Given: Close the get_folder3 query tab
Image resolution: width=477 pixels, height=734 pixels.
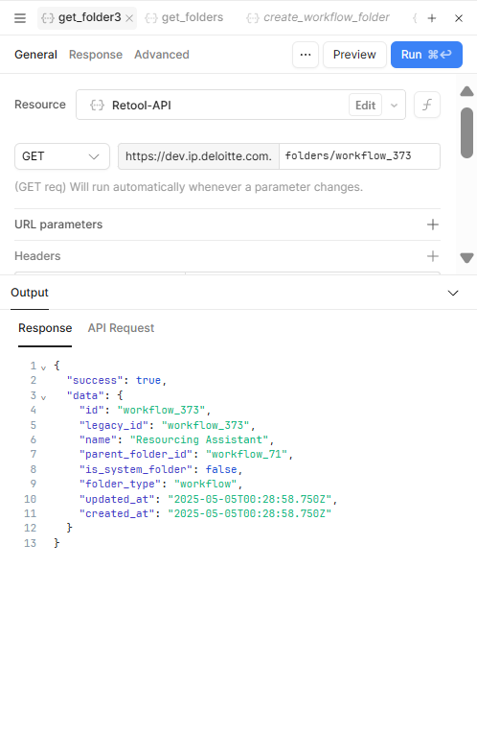Looking at the screenshot, I should [129, 19].
